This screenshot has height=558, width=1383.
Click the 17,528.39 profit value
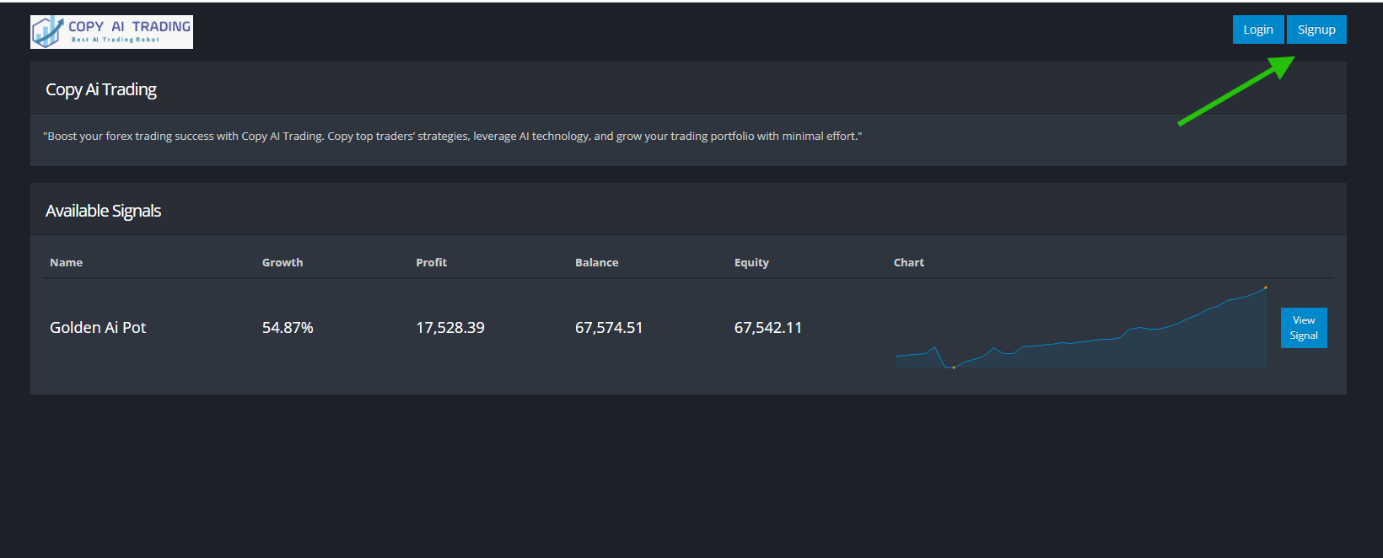450,328
